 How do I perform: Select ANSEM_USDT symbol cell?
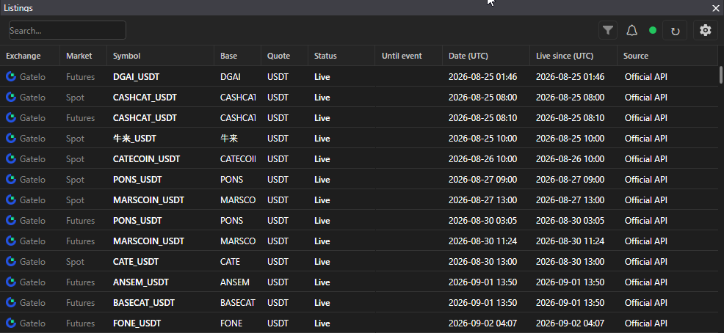(141, 282)
